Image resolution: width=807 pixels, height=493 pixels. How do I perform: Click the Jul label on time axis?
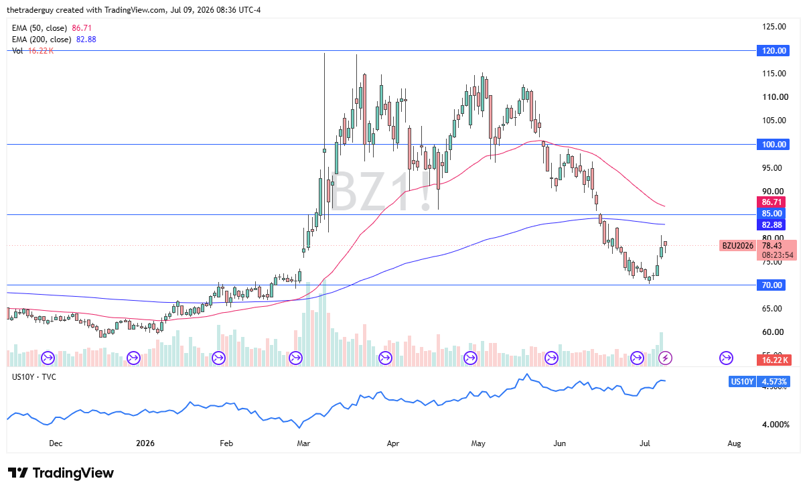click(645, 443)
